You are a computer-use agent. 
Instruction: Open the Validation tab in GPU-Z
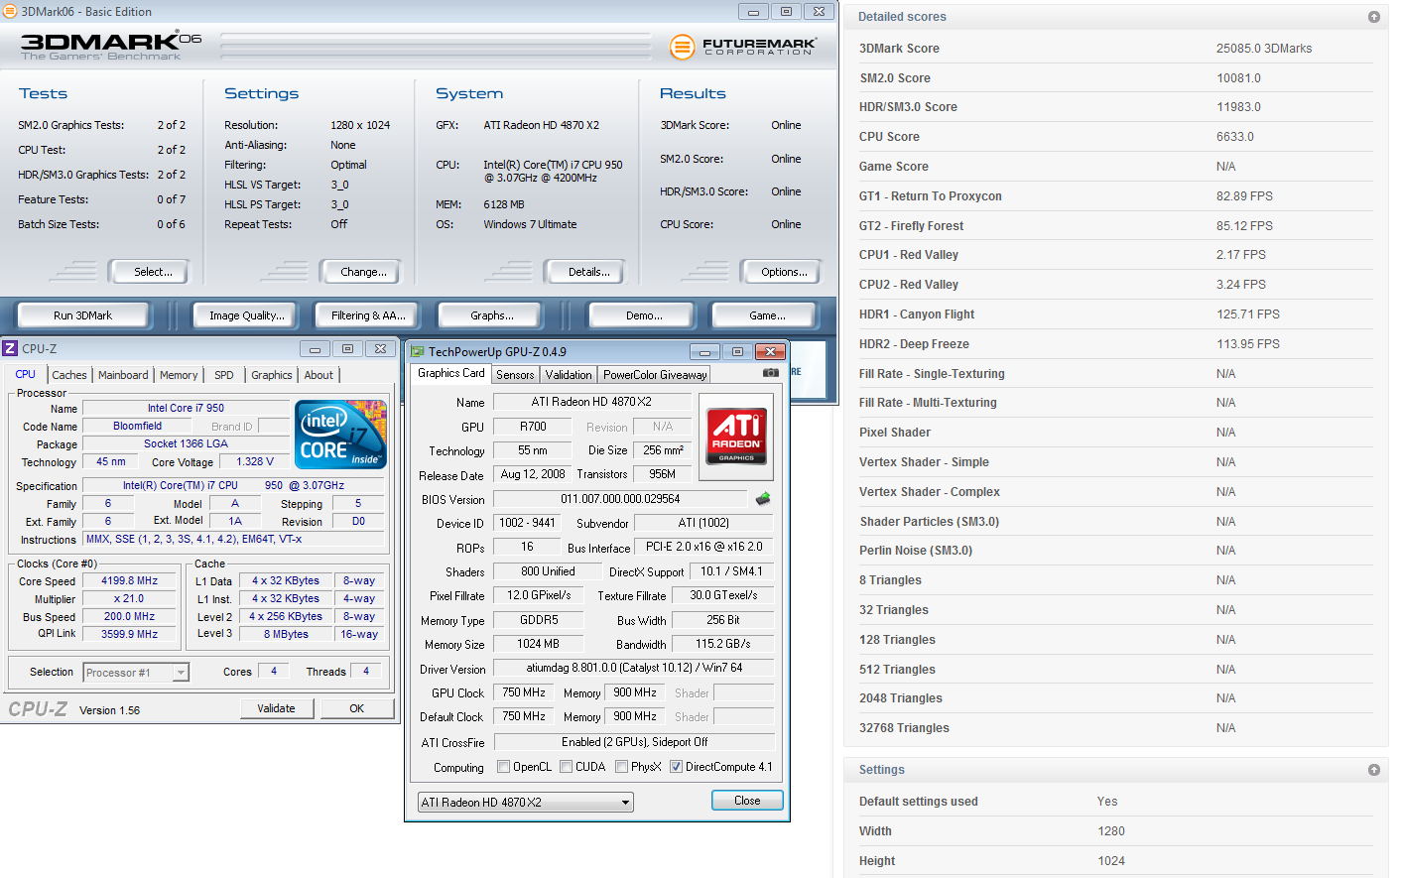pyautogui.click(x=569, y=375)
